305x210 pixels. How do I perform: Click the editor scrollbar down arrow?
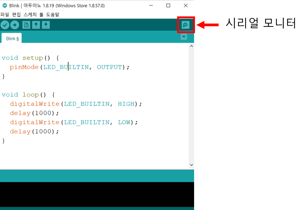191,165
